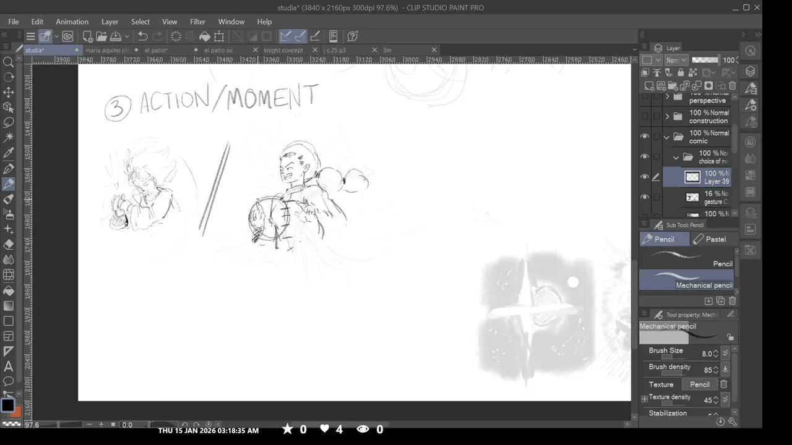
Task: Hide the comic folder layer
Action: (x=645, y=137)
